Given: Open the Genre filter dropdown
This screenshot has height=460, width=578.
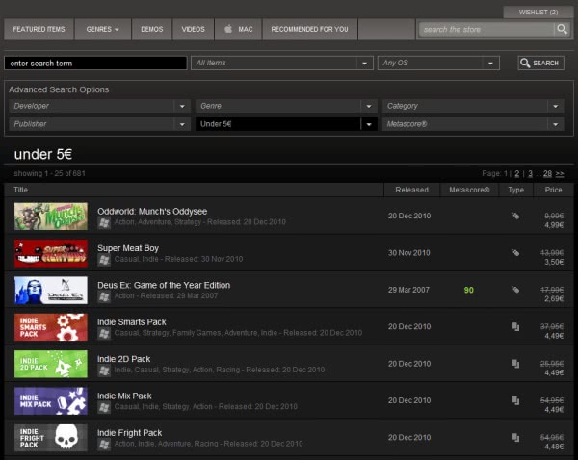Looking at the screenshot, I should point(286,106).
